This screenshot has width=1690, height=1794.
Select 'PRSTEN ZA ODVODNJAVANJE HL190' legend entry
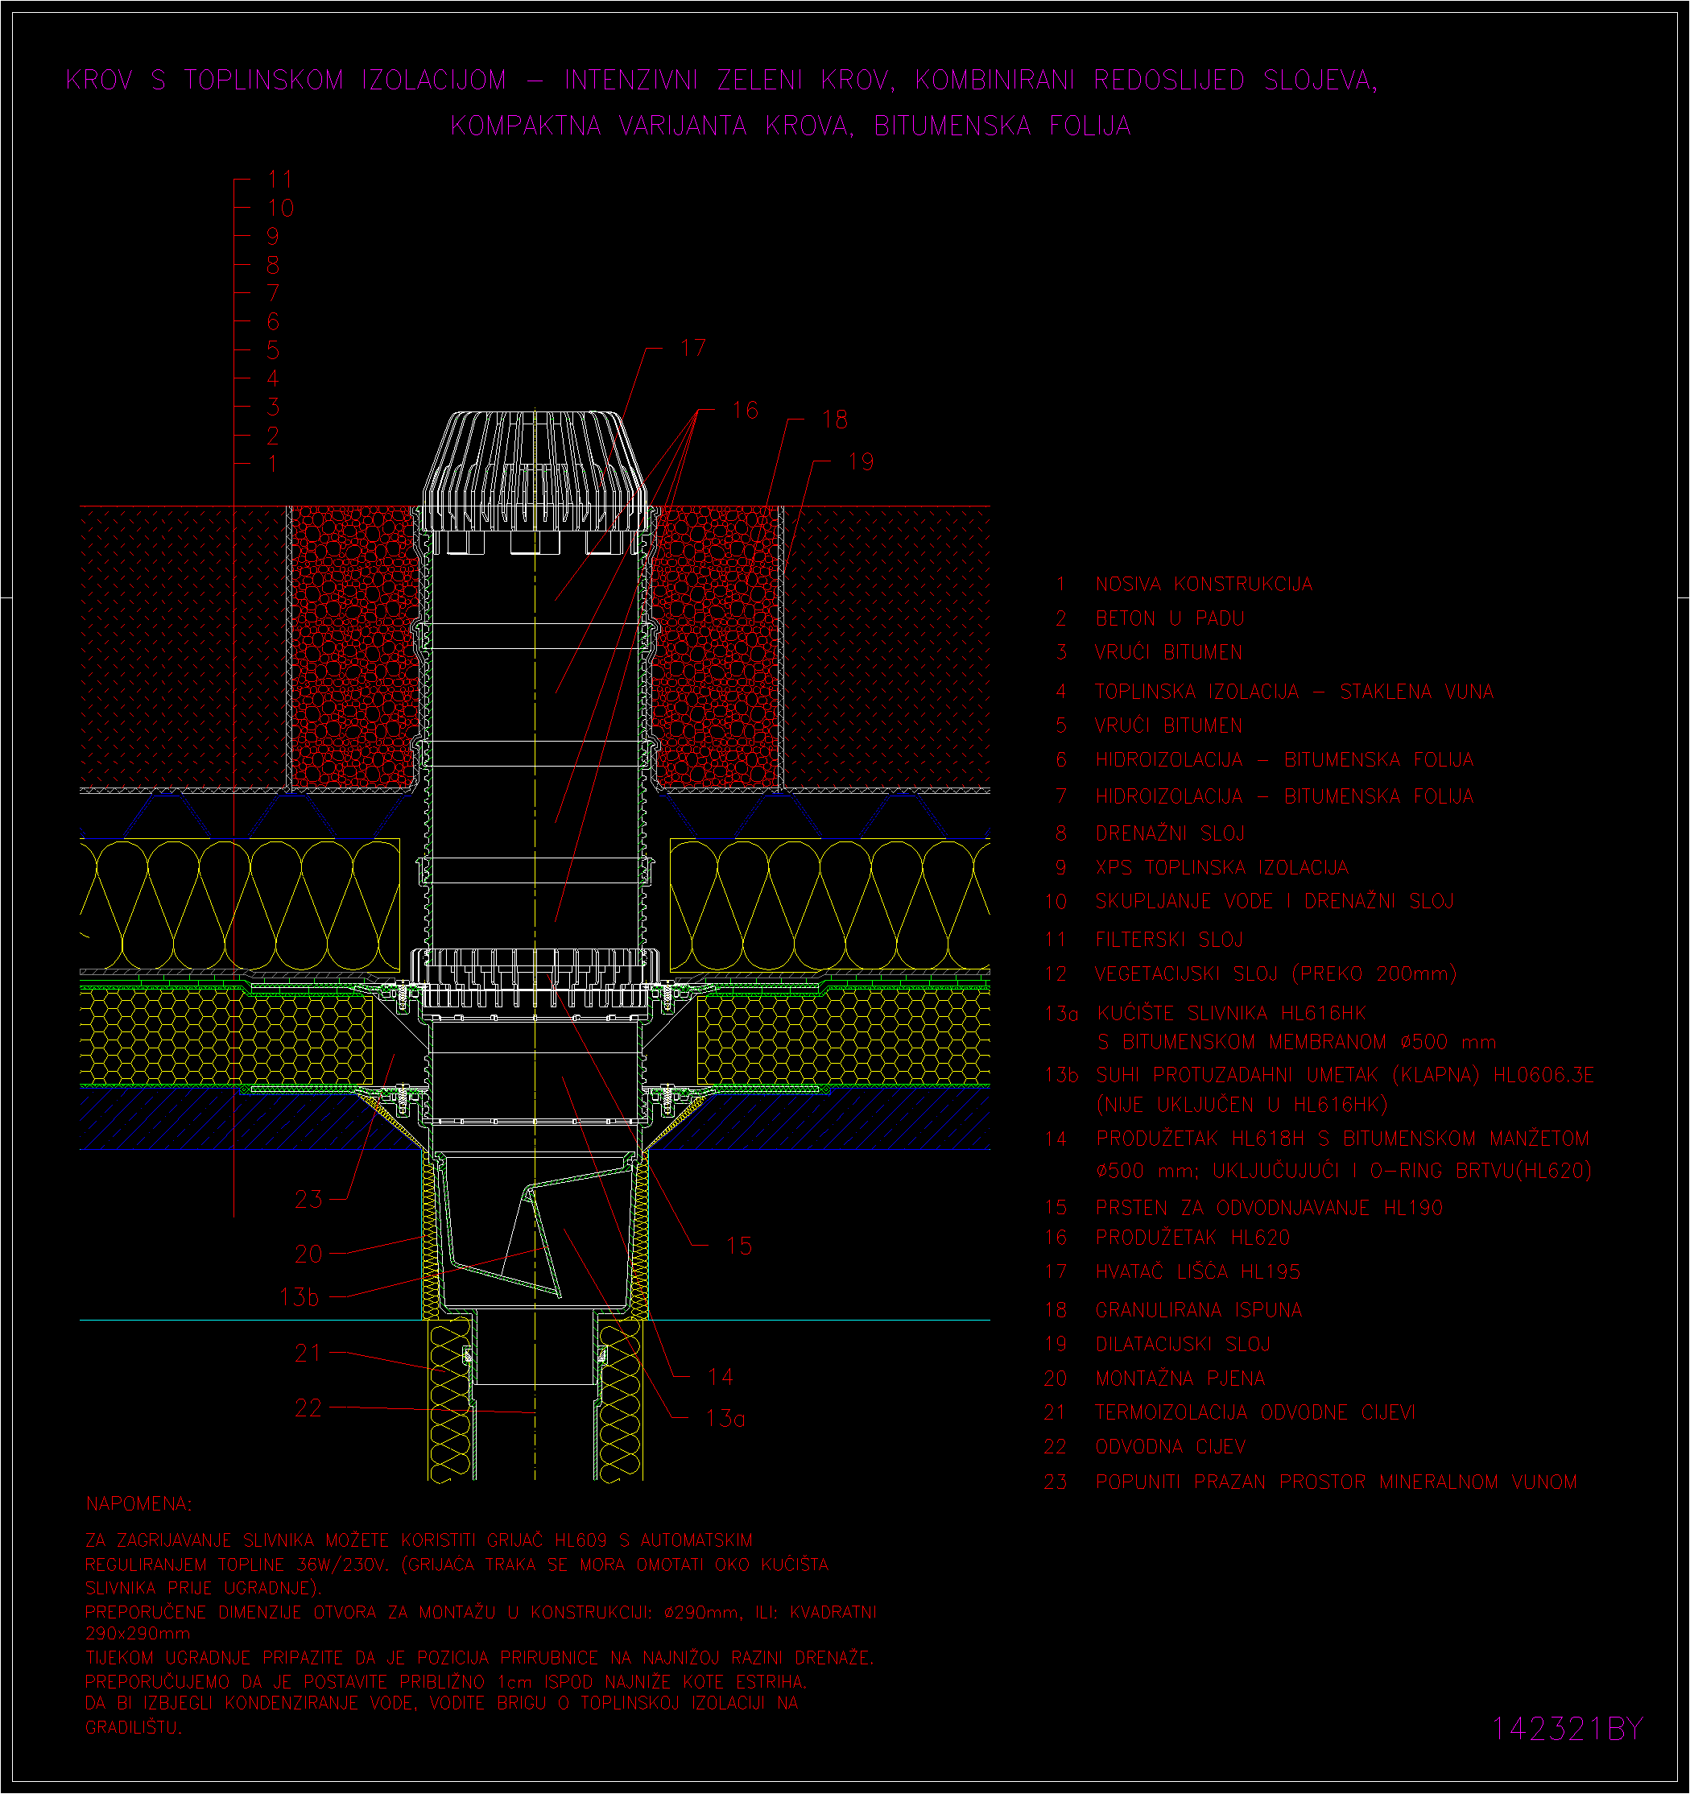[1269, 1208]
